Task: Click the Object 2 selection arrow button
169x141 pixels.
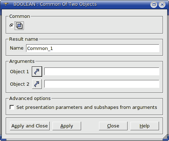Action: 37,84
